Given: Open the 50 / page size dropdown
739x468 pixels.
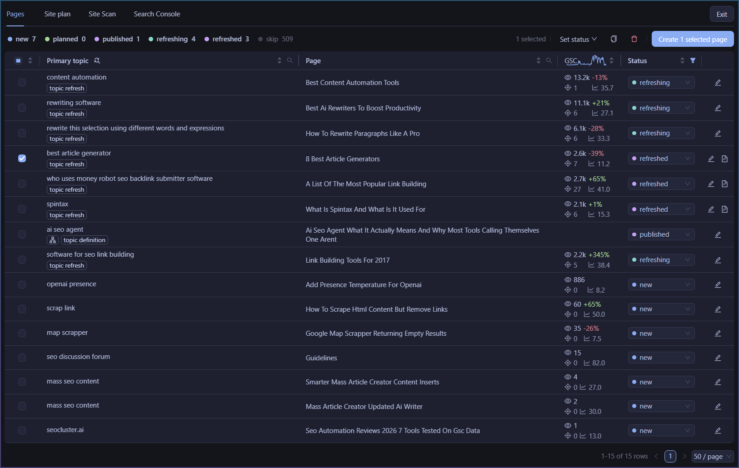Looking at the screenshot, I should click(713, 456).
